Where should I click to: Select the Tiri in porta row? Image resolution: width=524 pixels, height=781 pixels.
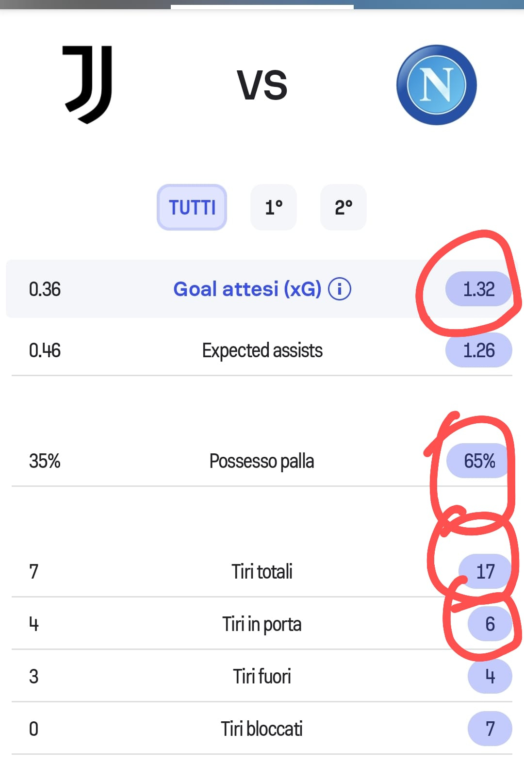pos(262,624)
